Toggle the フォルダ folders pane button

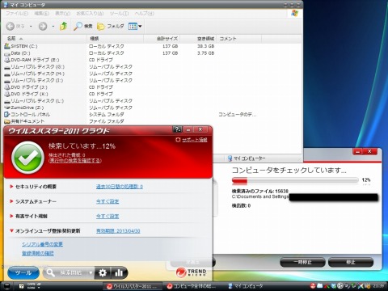[111, 26]
